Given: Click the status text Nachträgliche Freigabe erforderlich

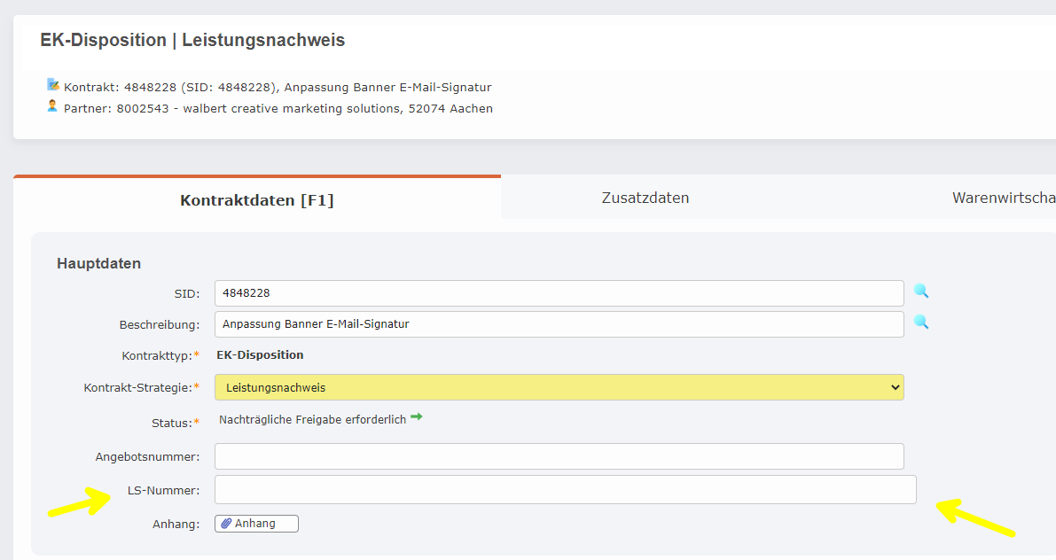Looking at the screenshot, I should click(312, 419).
